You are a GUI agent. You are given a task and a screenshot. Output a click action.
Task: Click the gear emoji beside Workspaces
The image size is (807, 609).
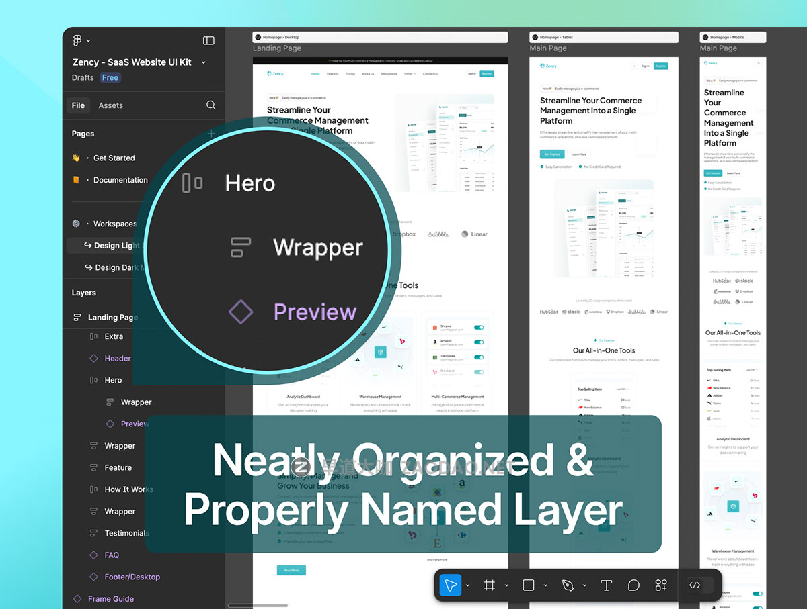(x=76, y=224)
